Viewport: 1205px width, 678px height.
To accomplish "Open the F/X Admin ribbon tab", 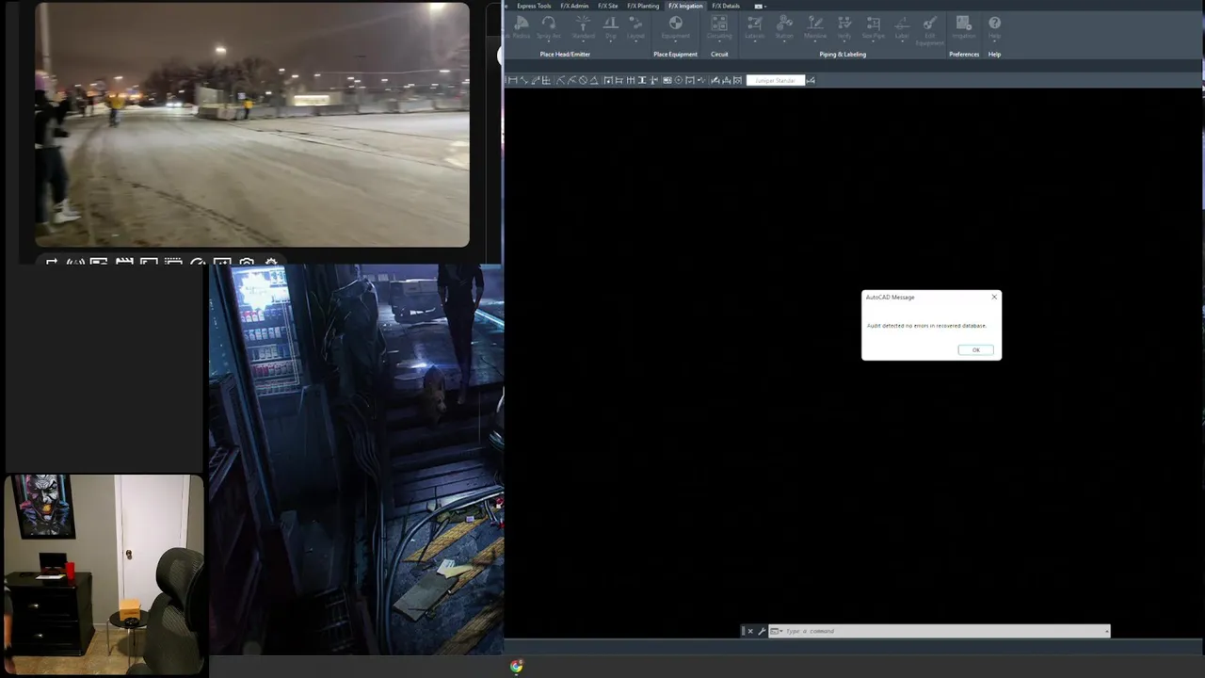I will [x=574, y=6].
